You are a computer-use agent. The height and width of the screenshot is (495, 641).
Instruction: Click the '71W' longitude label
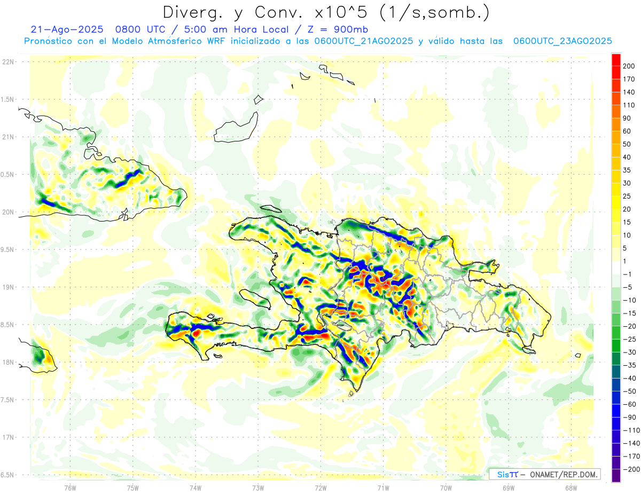click(x=383, y=488)
